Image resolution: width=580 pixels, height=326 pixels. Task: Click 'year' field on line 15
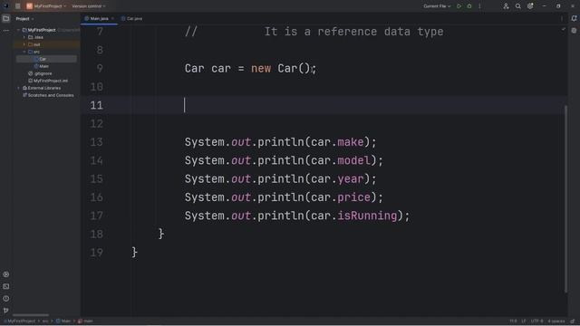[351, 179]
